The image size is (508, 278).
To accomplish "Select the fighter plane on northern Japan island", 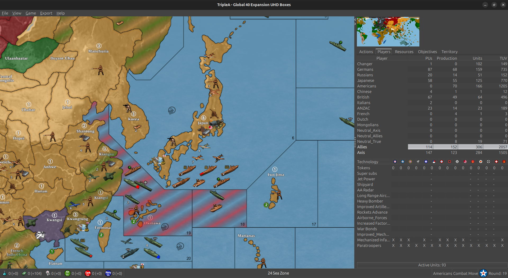I will click(x=210, y=56).
